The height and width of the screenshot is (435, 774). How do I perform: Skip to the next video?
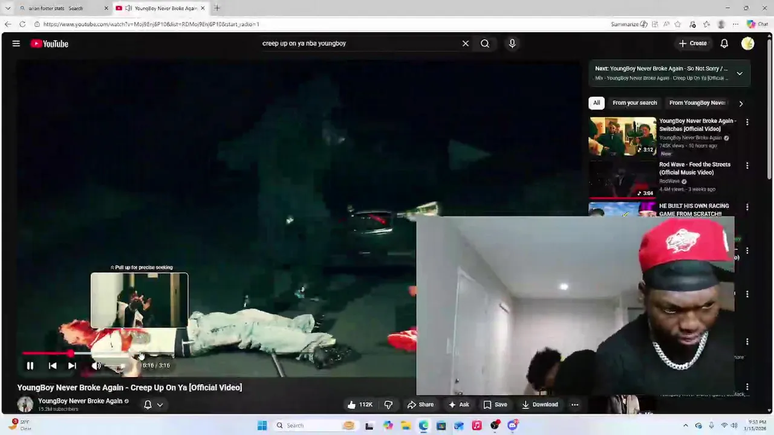tap(72, 366)
